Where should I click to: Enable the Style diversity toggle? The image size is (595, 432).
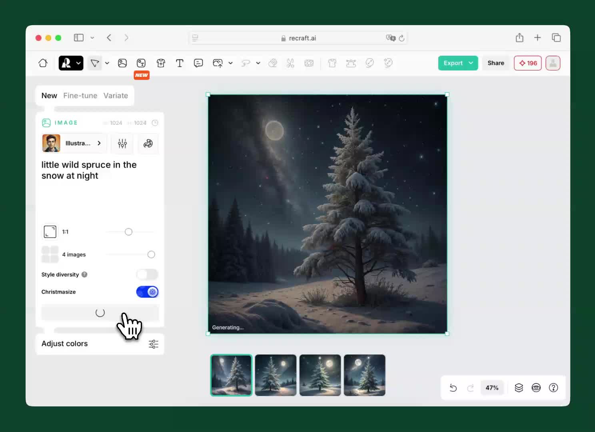(147, 274)
